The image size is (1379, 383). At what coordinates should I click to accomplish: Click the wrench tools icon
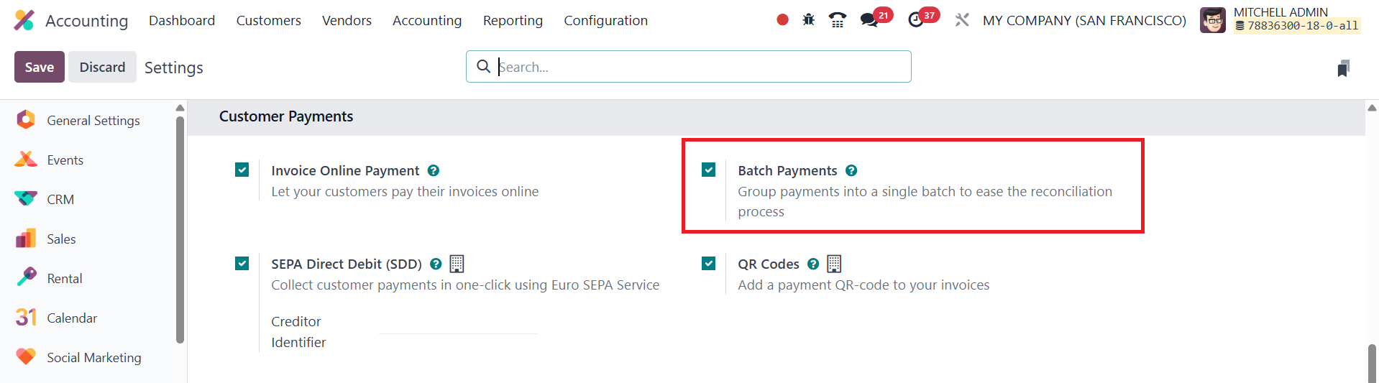point(962,20)
